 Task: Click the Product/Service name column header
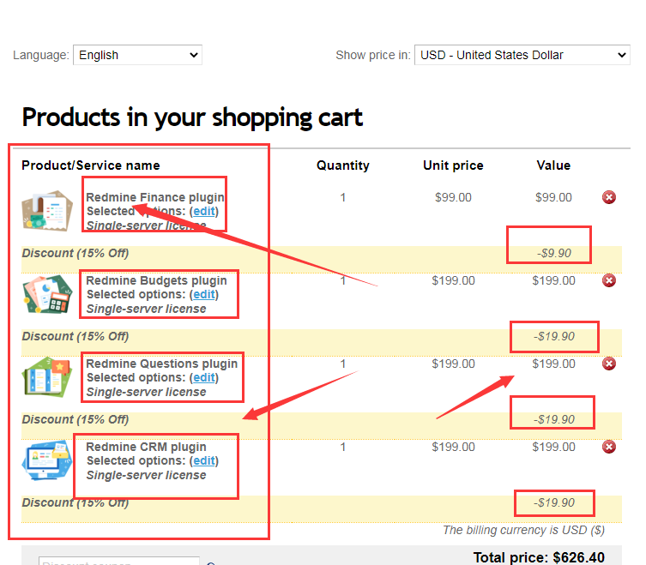(x=91, y=165)
